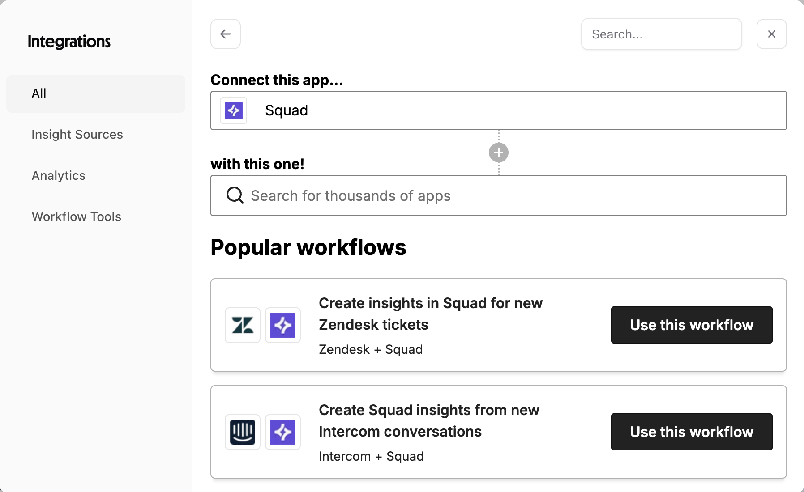Viewport: 804px width, 492px height.
Task: Click Squad icon in Zendesk workflow card
Action: (x=283, y=325)
